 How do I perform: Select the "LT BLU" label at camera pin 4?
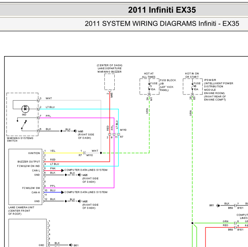pyautogui.click(x=54, y=164)
